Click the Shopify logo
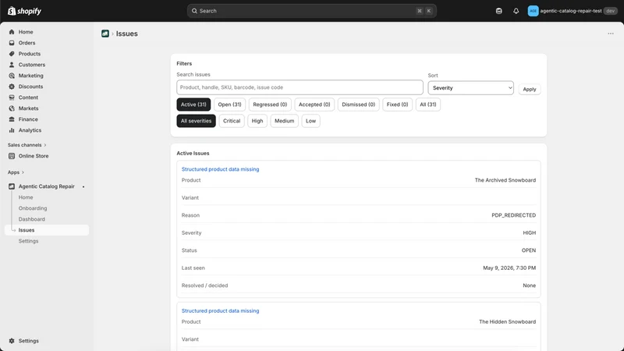624x351 pixels. coord(24,11)
